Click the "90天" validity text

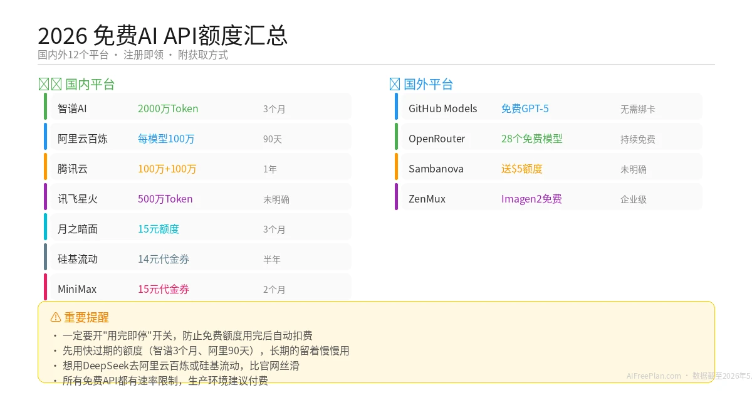tap(273, 139)
